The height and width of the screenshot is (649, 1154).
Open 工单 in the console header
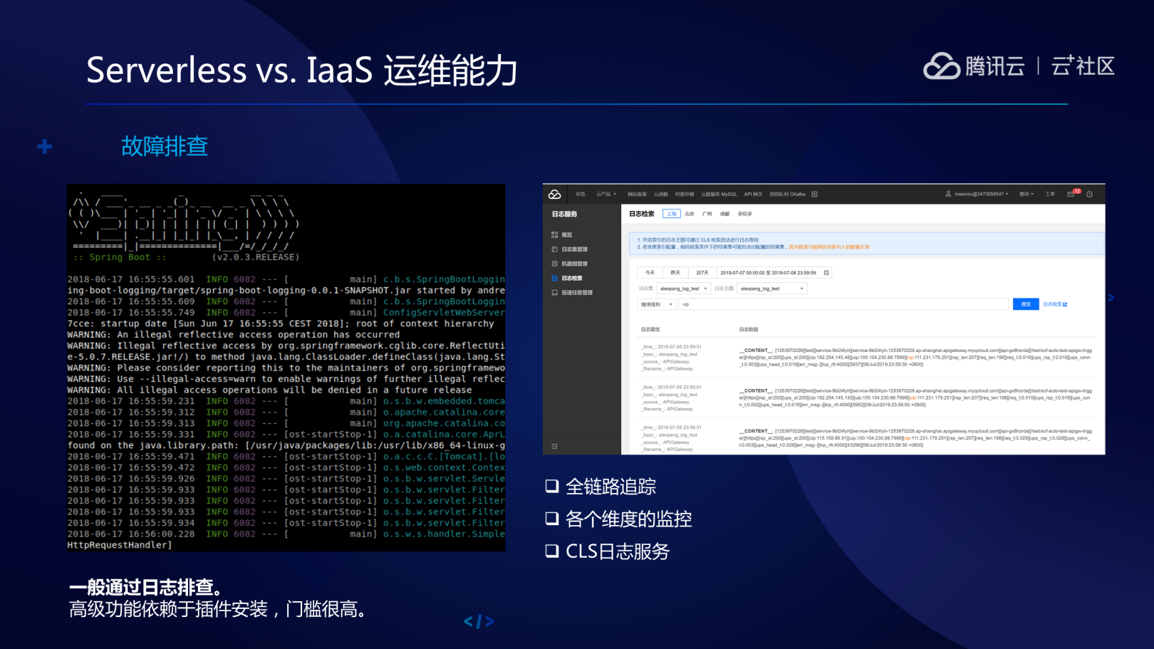[x=1050, y=194]
